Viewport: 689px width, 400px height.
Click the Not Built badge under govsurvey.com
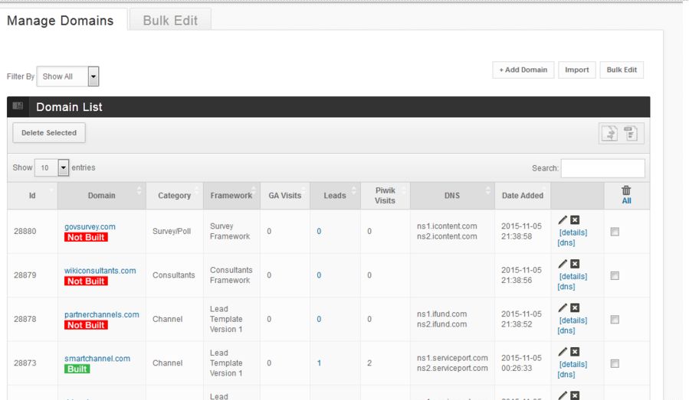click(86, 237)
